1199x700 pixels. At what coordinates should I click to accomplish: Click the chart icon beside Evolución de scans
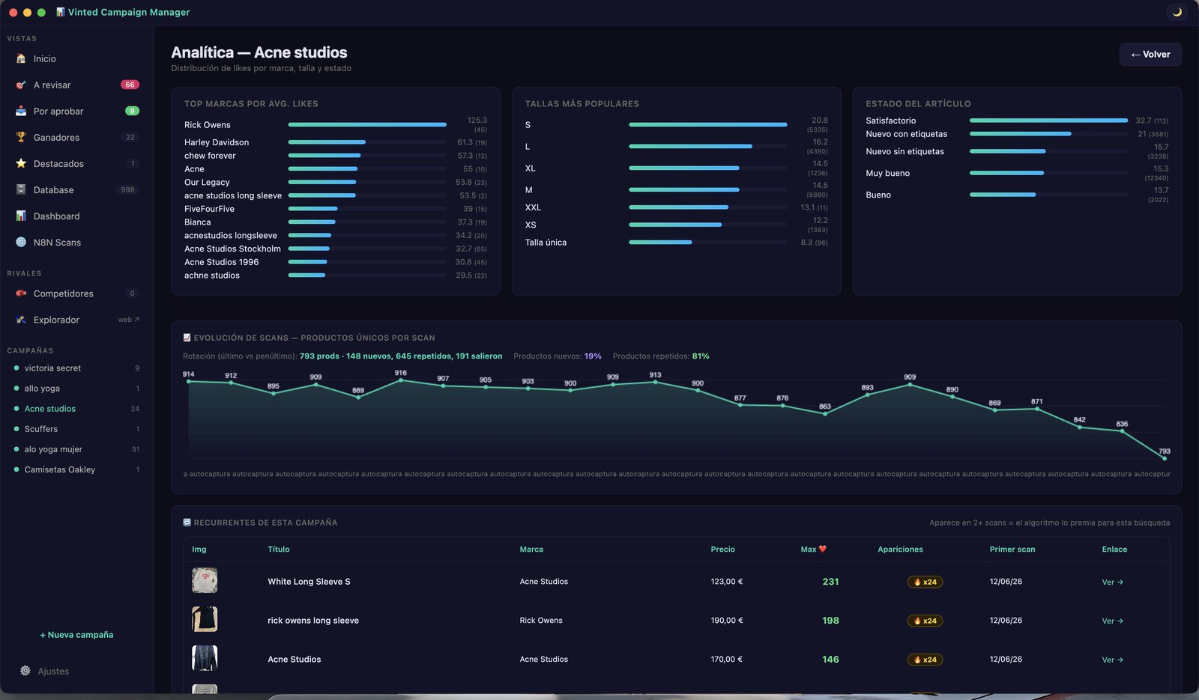click(187, 338)
